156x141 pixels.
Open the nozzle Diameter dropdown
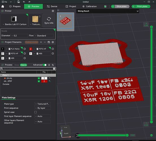(19, 36)
